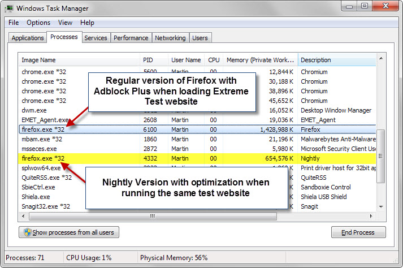
Task: Click chrome.exe row using 12,844 K
Action: [197, 72]
